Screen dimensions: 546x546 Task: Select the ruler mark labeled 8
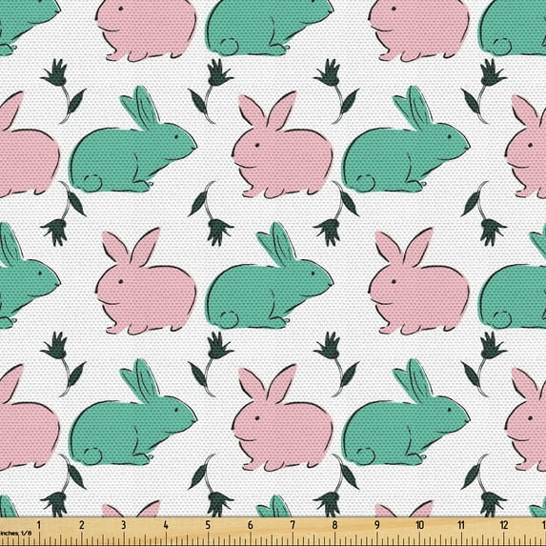click(334, 525)
